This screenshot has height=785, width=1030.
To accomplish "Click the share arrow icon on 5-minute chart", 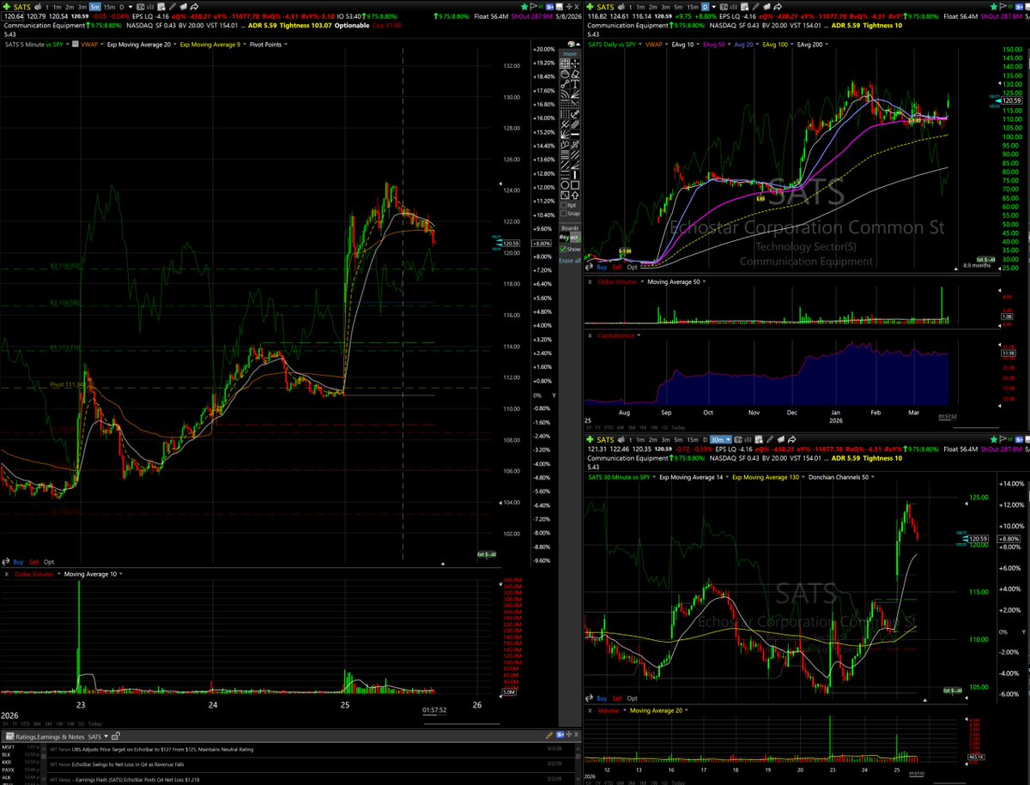I will pos(194,7).
